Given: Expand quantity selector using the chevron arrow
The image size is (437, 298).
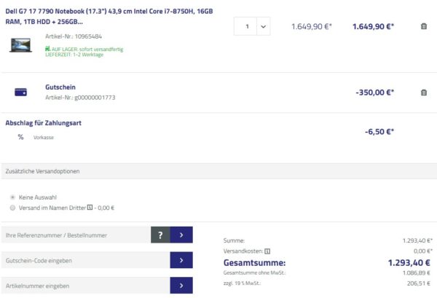Looking at the screenshot, I should pyautogui.click(x=263, y=26).
